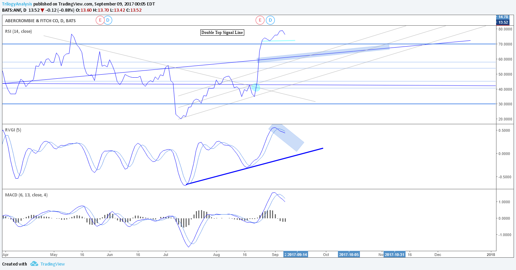This screenshot has height=270, width=516.
Task: Click the Jul label on the time axis
Action: pos(166,255)
